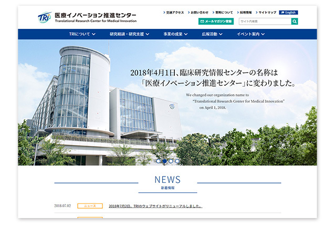
Task: Open お問い合わせ contact link
Action: pyautogui.click(x=198, y=13)
